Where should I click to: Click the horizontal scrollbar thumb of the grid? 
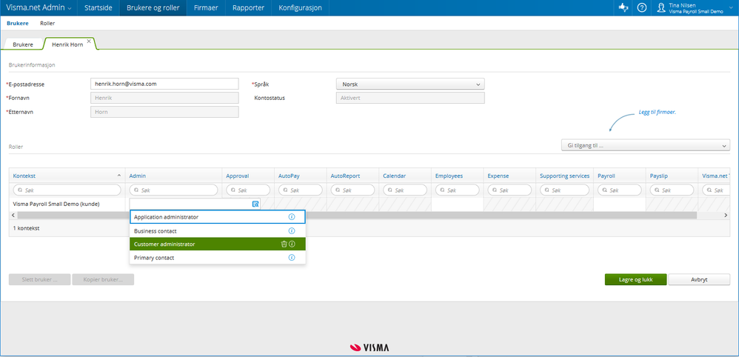(357, 215)
